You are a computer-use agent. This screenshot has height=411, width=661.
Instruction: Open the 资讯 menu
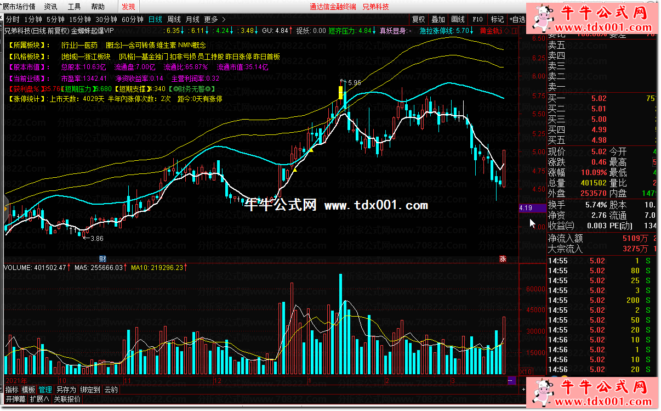pyautogui.click(x=50, y=7)
